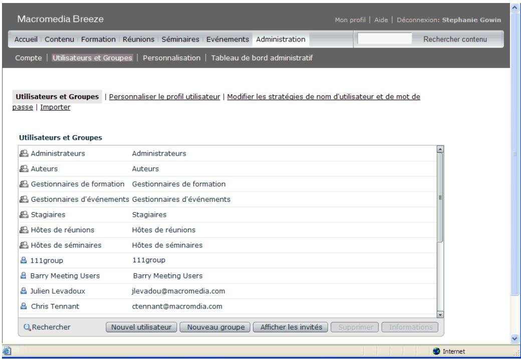Switch to the Formation tab

pyautogui.click(x=98, y=39)
